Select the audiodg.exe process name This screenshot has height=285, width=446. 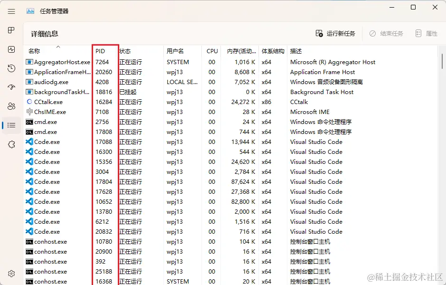(x=51, y=82)
